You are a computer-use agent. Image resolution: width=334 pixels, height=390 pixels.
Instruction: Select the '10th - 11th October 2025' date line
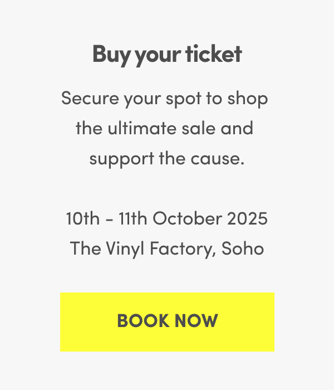167,218
